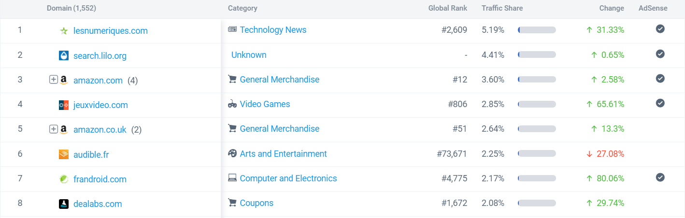The height and width of the screenshot is (218, 685).
Task: Sort by Traffic Share column header
Action: pos(502,8)
